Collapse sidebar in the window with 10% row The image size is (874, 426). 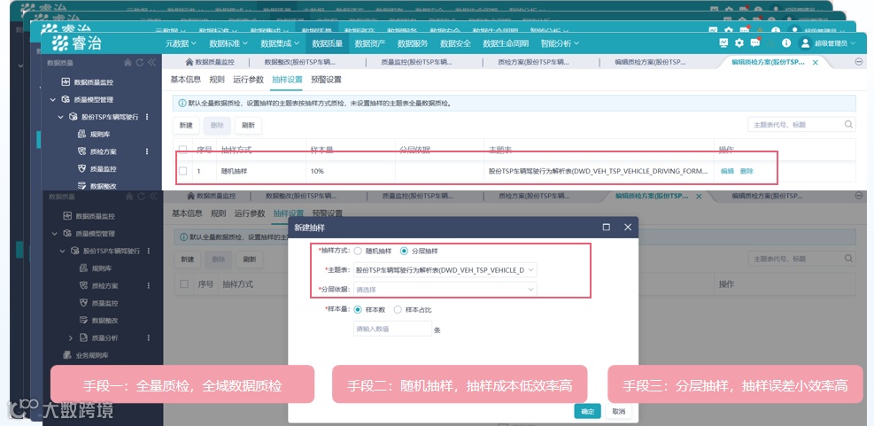(x=152, y=63)
